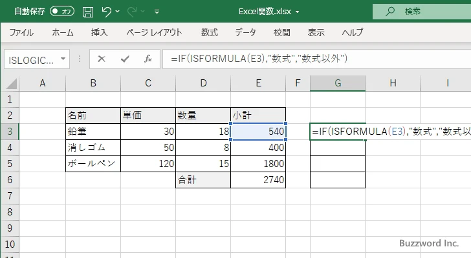Click the Undo arrow icon
This screenshot has width=471, height=258.
point(106,12)
